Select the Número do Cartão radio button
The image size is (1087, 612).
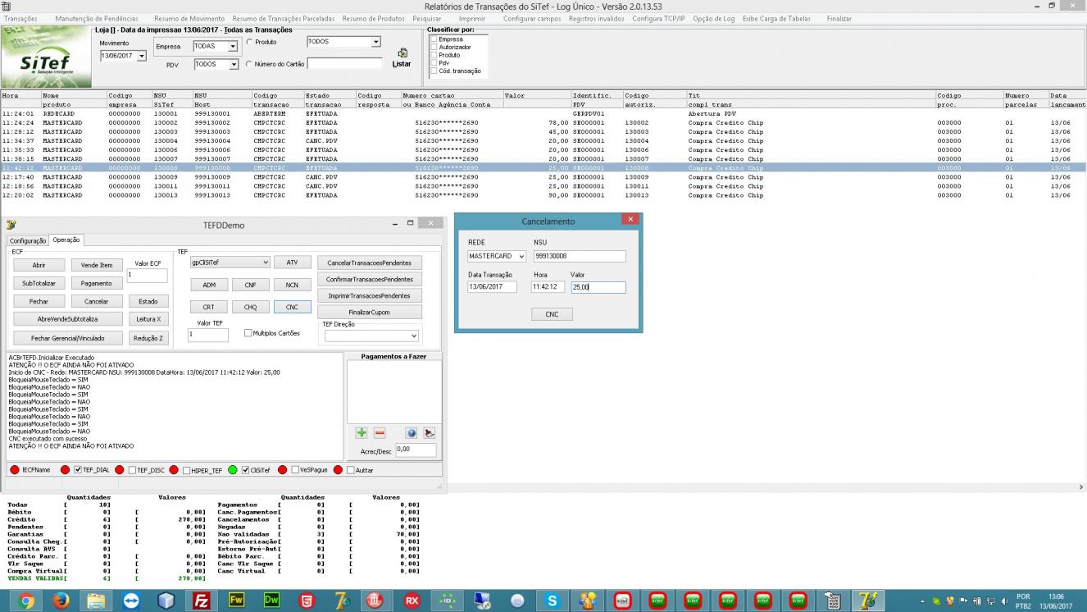click(248, 63)
